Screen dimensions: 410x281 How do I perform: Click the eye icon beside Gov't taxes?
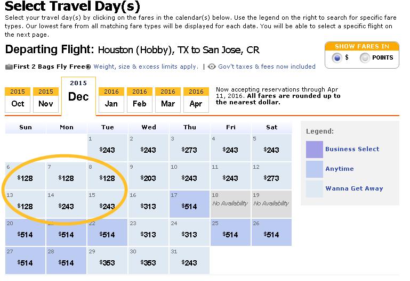(x=212, y=67)
